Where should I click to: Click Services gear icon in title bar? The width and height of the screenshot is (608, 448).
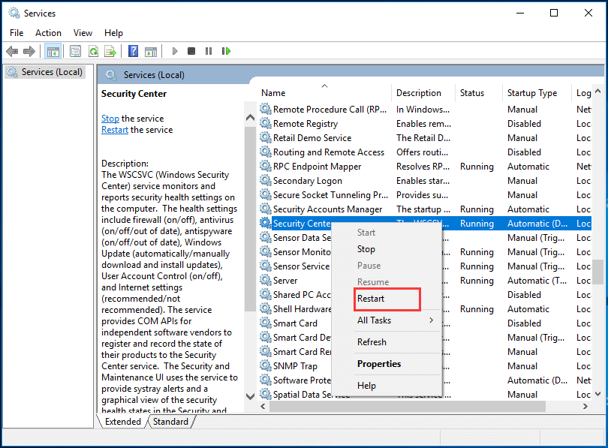coord(14,14)
